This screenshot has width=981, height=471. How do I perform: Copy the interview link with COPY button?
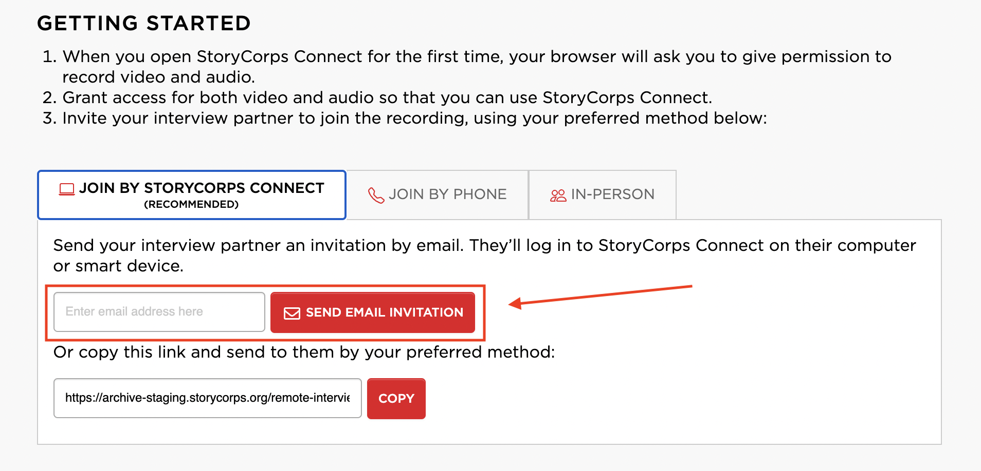tap(396, 399)
